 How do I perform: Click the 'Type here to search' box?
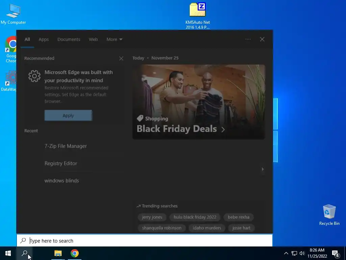point(145,241)
